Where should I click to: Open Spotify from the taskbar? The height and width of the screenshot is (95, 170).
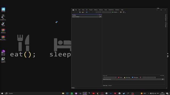72,93
